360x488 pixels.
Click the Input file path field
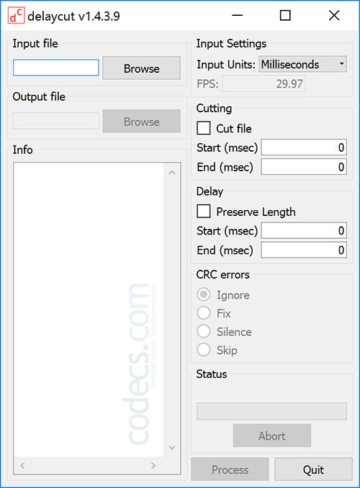pos(56,68)
